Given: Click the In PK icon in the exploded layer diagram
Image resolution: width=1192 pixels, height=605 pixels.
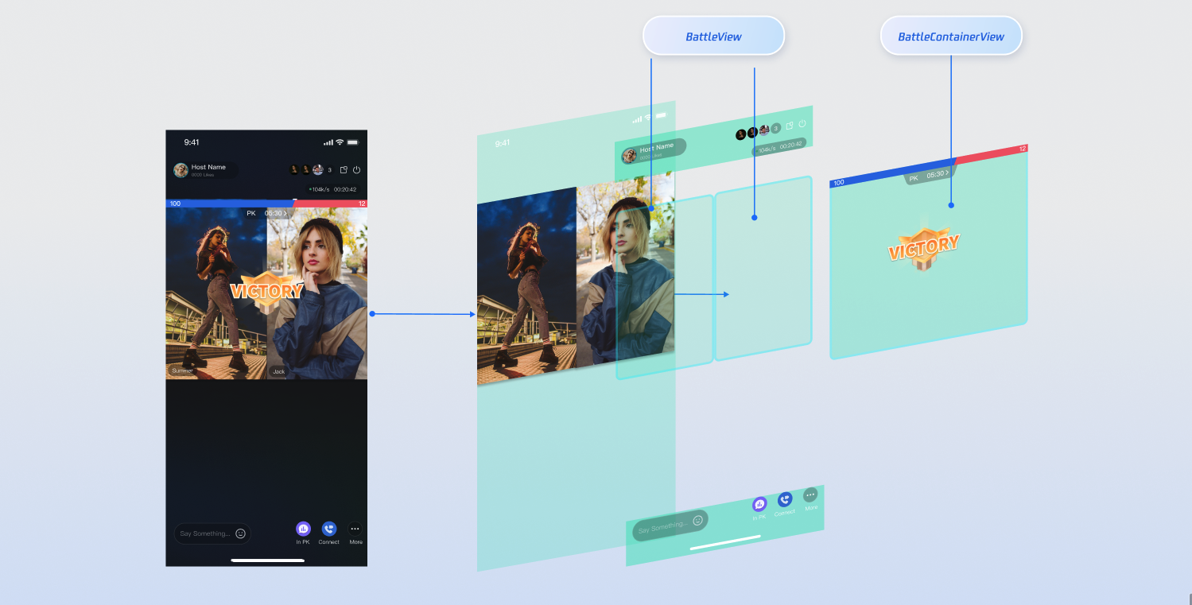Looking at the screenshot, I should click(759, 504).
